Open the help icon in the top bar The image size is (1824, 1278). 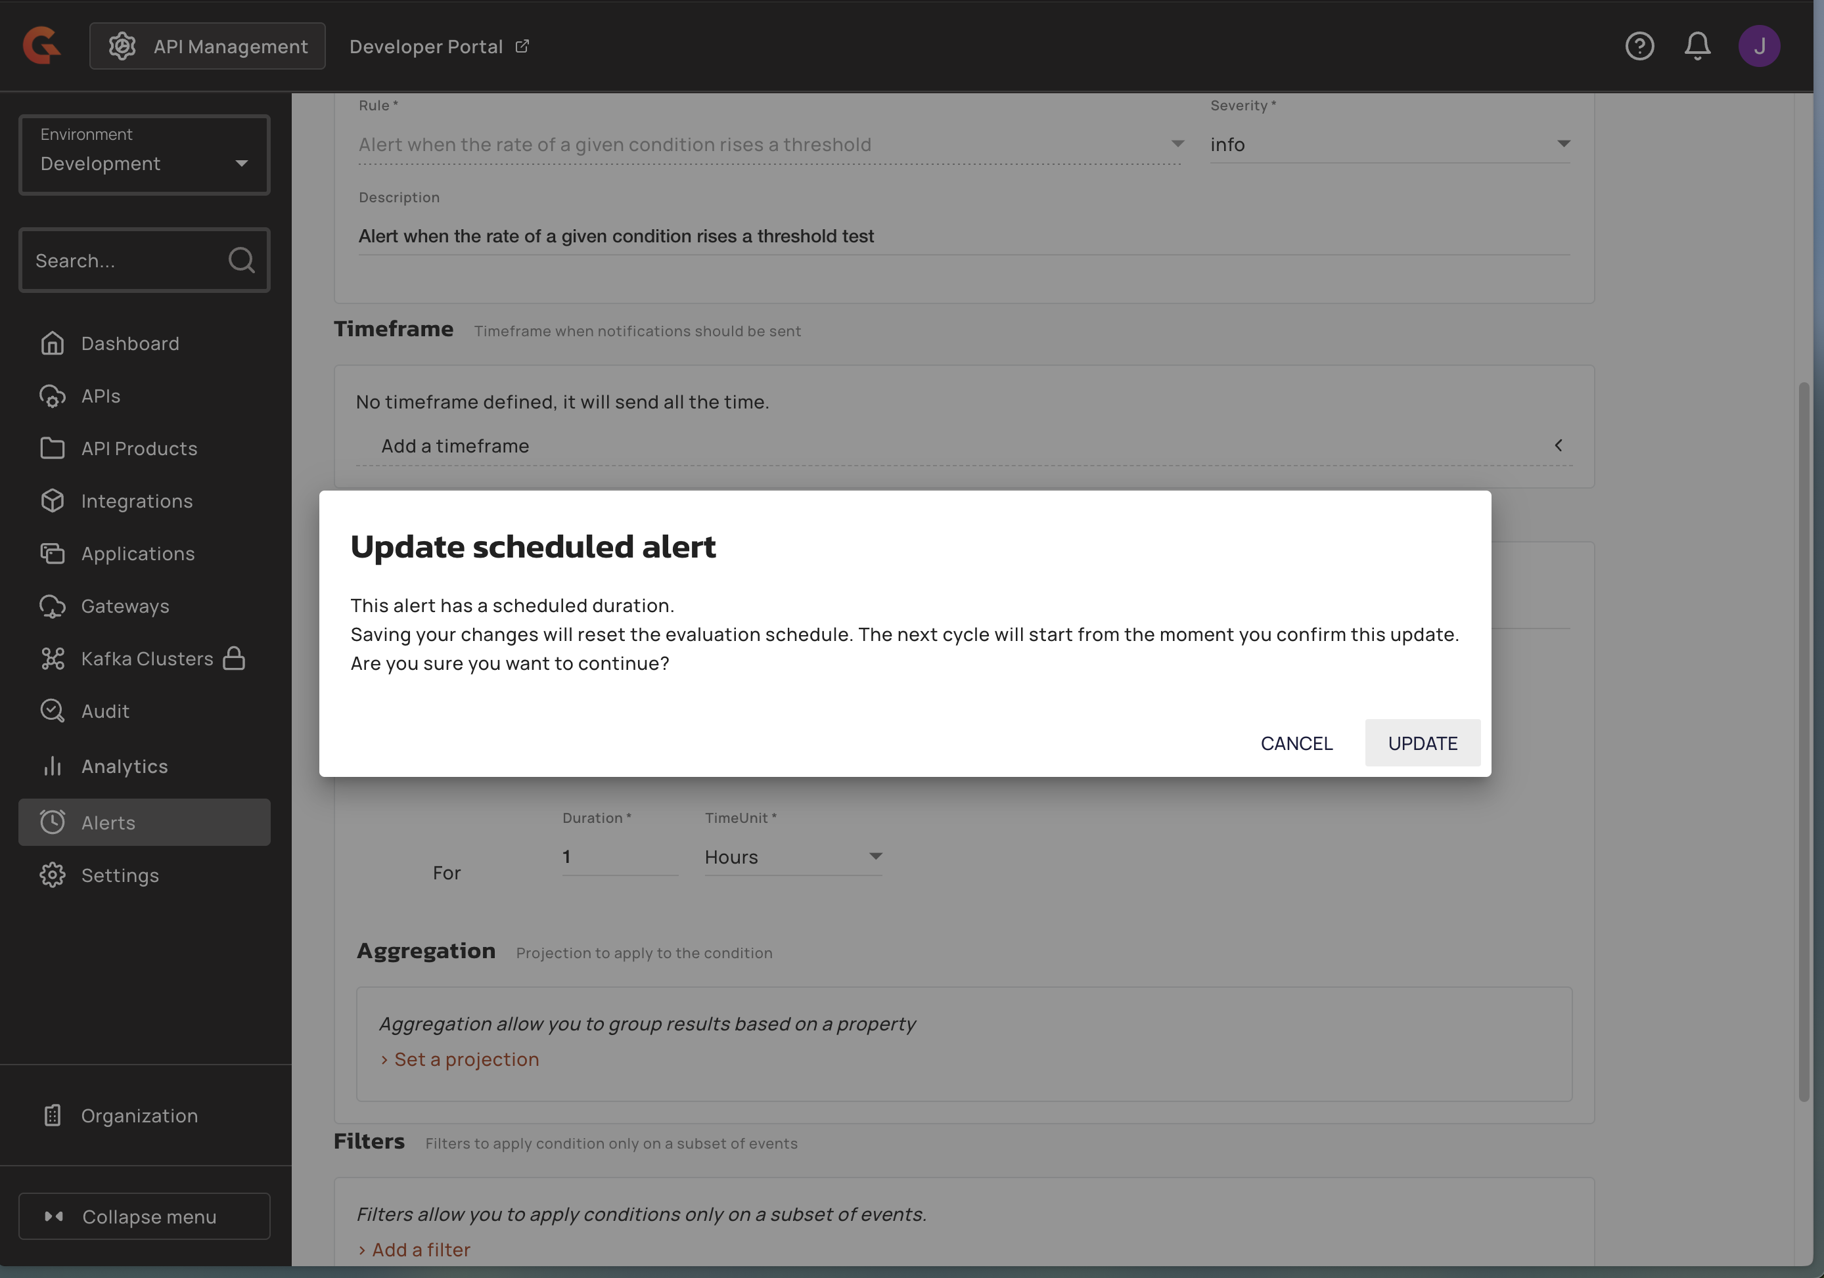tap(1639, 46)
